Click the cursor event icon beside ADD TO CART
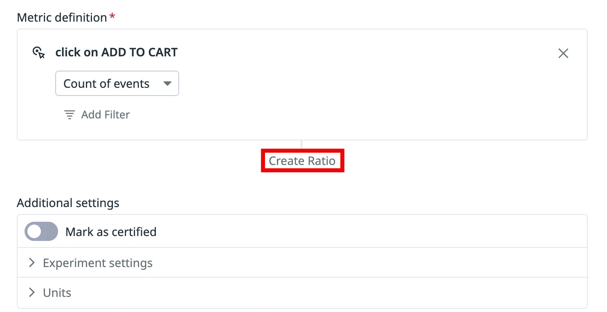Screen dimensions: 607x312 coord(38,53)
